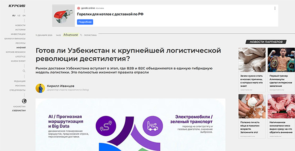295x151 pixels.
Task: Click author name Кирилл Иванцов
Action: (60, 86)
